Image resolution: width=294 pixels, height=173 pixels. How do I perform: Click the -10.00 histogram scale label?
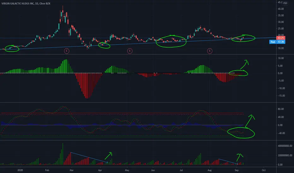coord(281,88)
